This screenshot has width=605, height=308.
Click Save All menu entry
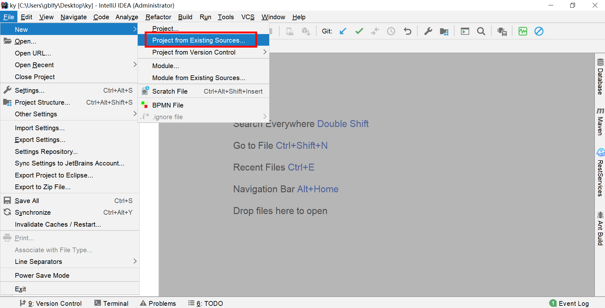pyautogui.click(x=70, y=201)
